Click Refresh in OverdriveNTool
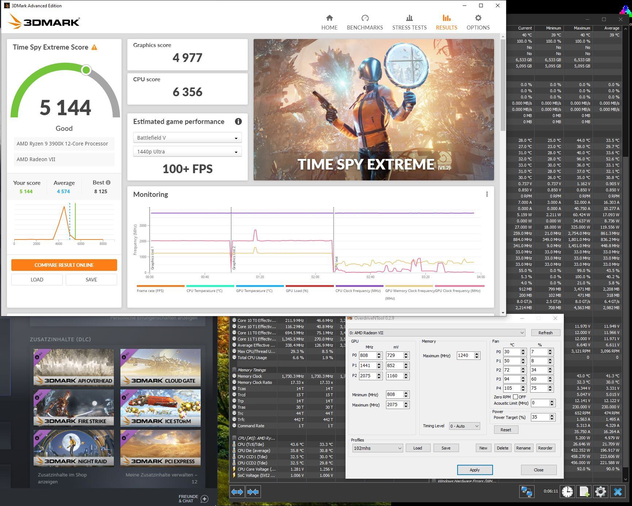This screenshot has width=632, height=506. [x=545, y=333]
